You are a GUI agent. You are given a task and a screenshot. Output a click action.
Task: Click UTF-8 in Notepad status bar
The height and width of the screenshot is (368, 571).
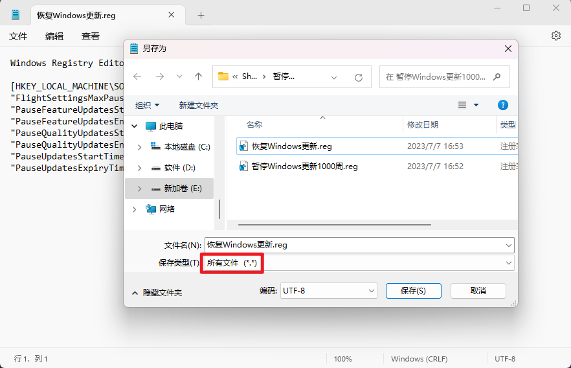tap(505, 359)
